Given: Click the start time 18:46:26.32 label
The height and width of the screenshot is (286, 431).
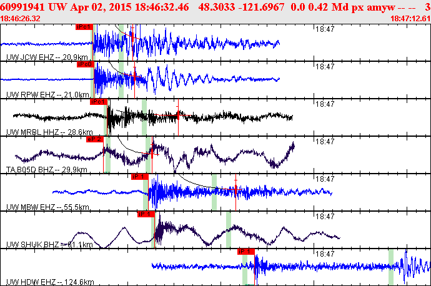Looking at the screenshot, I should click(x=21, y=19).
